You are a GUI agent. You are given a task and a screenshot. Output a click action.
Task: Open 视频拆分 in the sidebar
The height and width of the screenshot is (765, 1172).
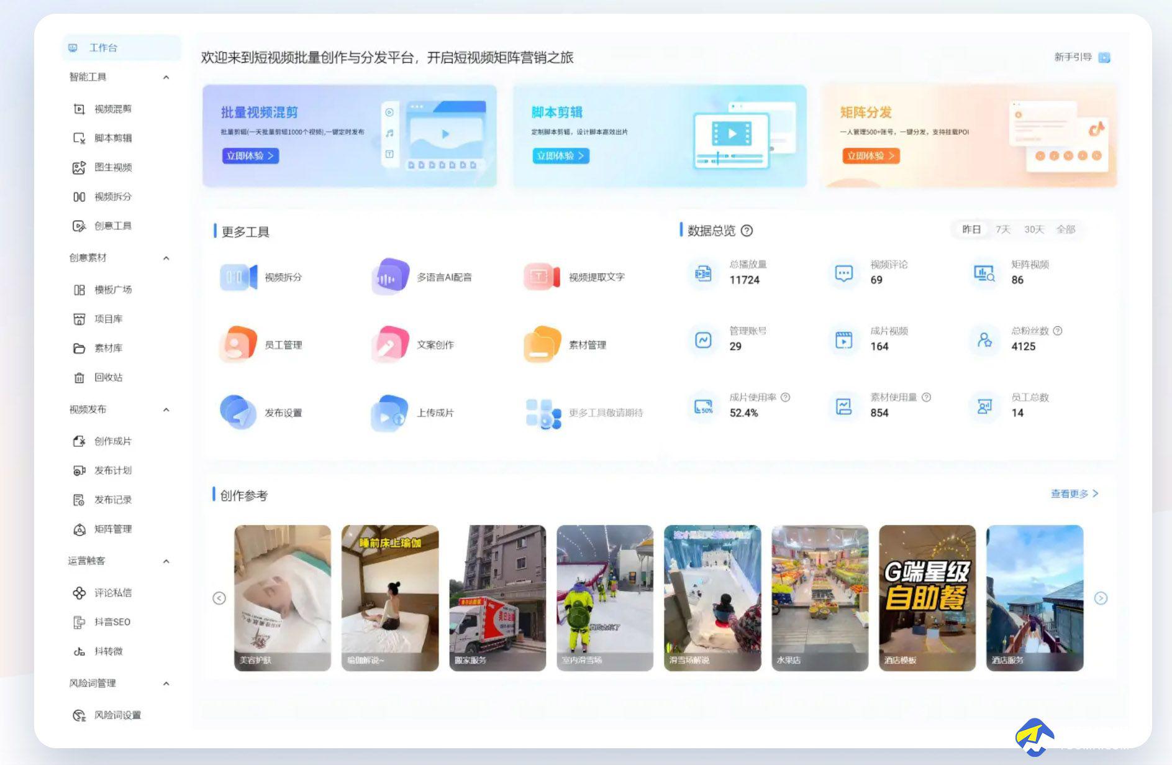pyautogui.click(x=102, y=196)
